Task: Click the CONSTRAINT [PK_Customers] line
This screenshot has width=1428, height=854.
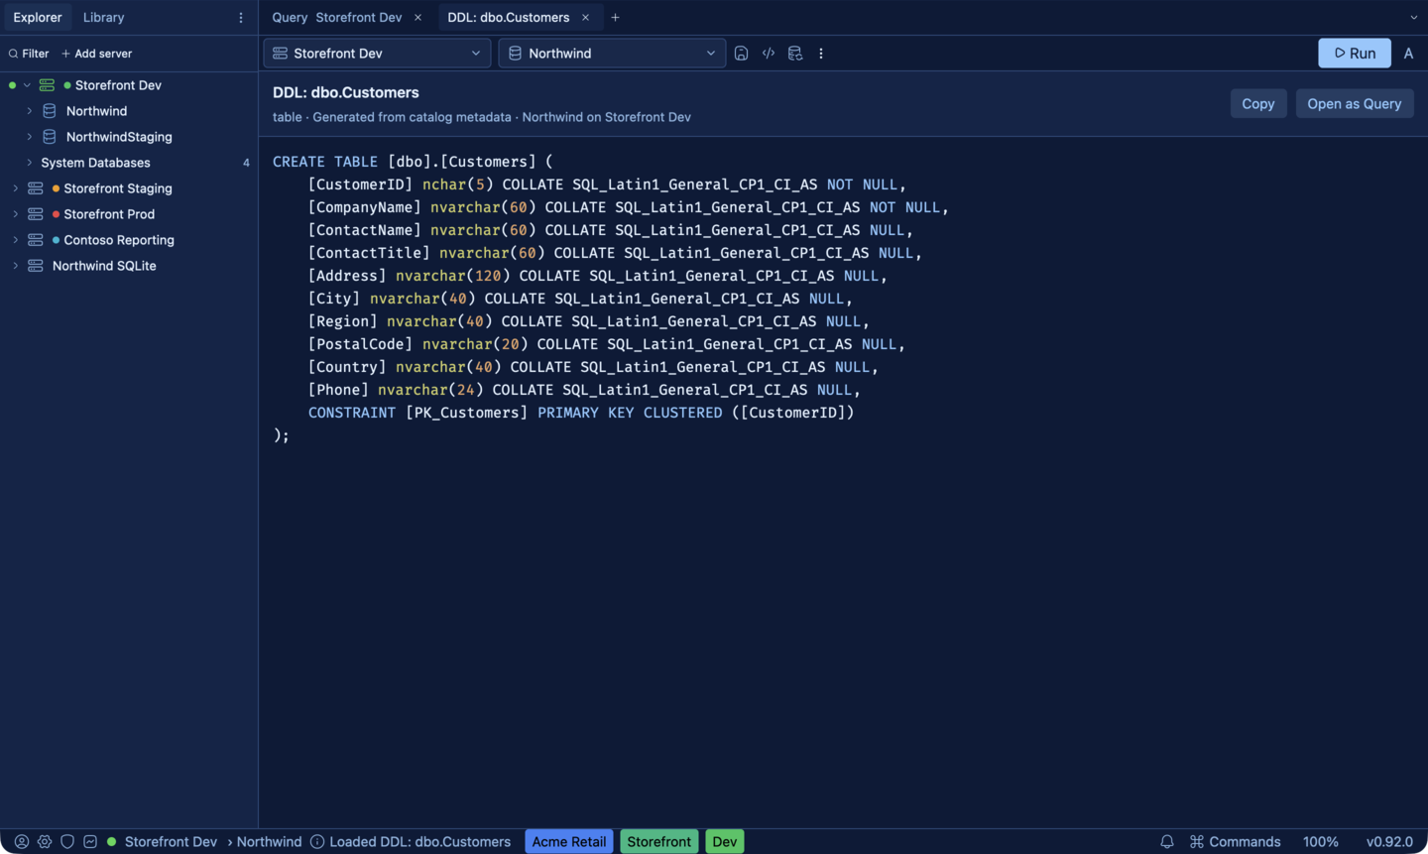Action: (580, 413)
